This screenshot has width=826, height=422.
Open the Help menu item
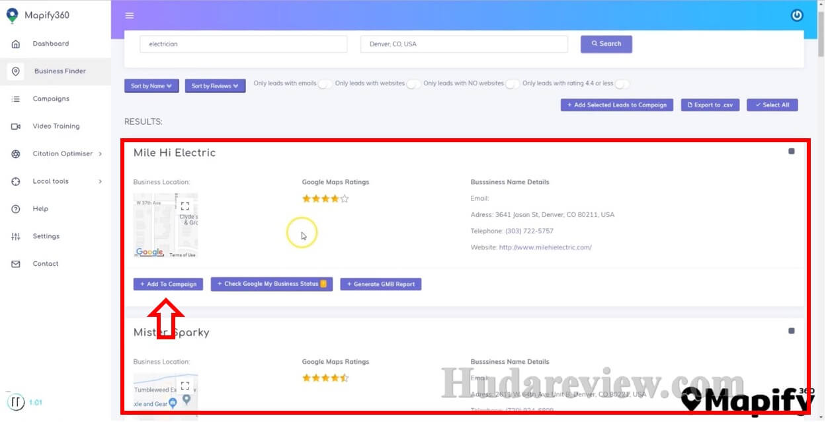click(x=40, y=209)
